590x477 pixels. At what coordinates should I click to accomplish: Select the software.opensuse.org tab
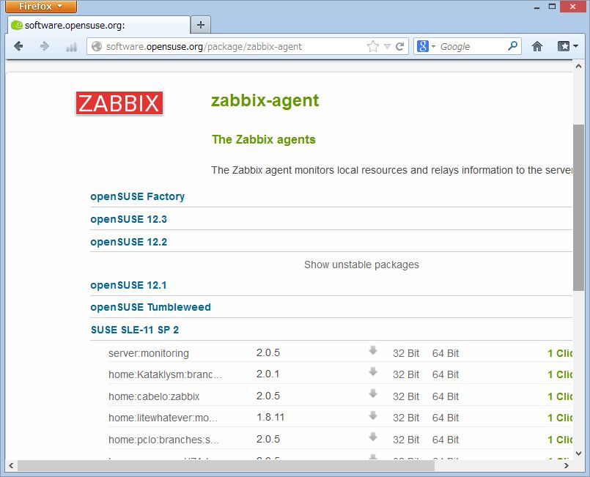tap(99, 25)
